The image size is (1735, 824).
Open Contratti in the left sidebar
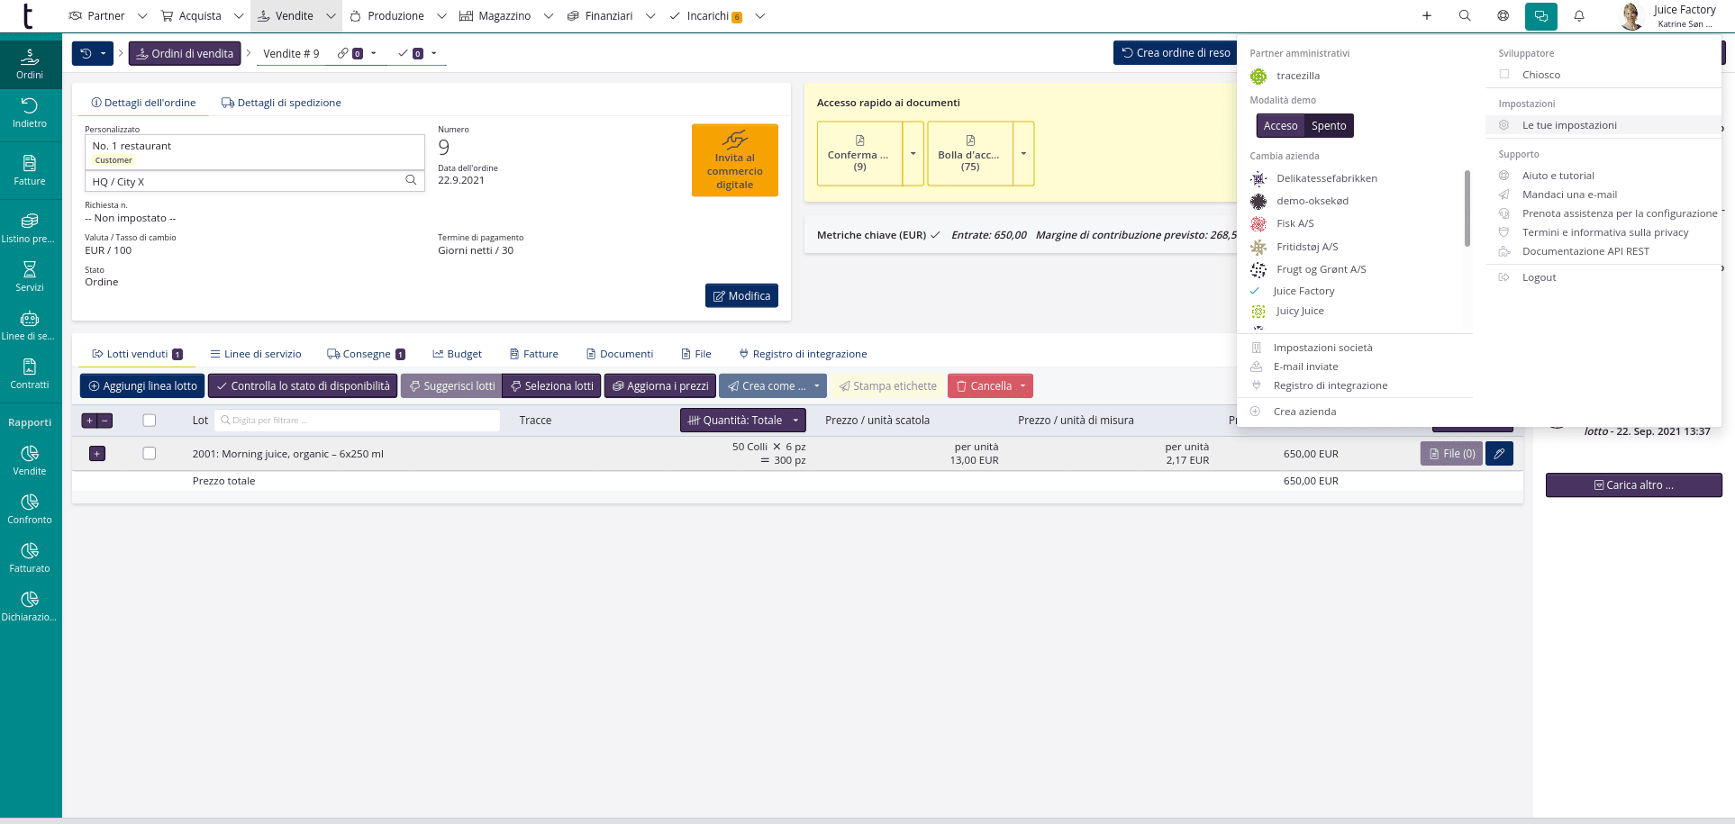(30, 373)
